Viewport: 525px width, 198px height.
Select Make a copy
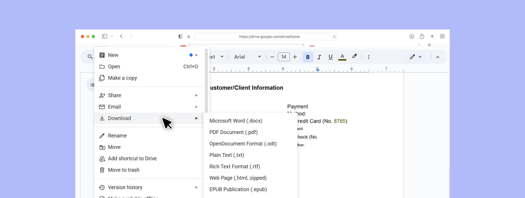[x=149, y=78]
